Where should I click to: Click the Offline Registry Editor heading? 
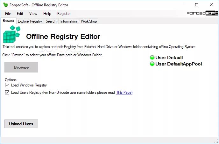(63, 37)
